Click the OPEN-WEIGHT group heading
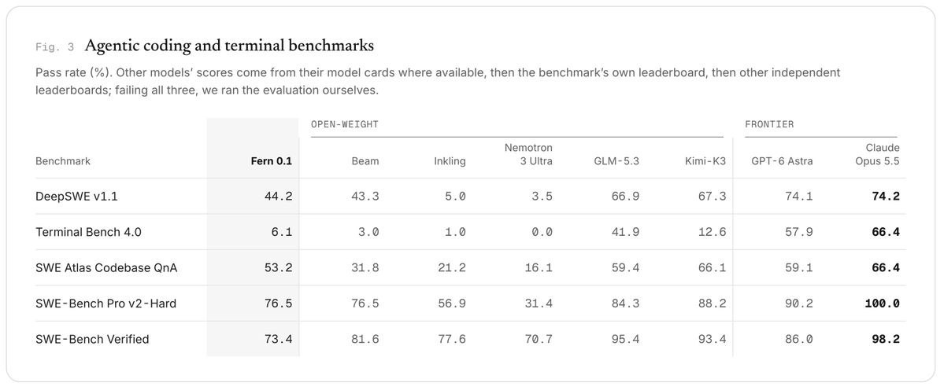944x390 pixels. (x=344, y=124)
